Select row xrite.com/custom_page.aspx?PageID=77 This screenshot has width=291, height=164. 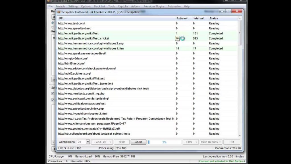point(147,124)
